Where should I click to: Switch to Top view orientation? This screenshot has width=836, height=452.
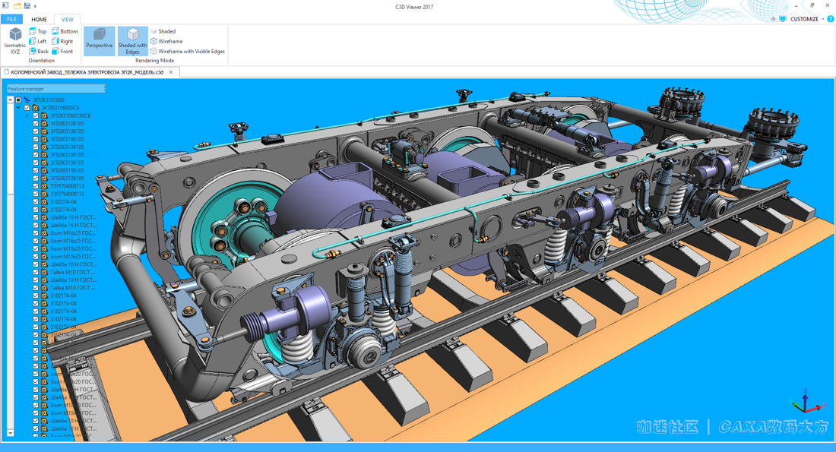click(37, 31)
